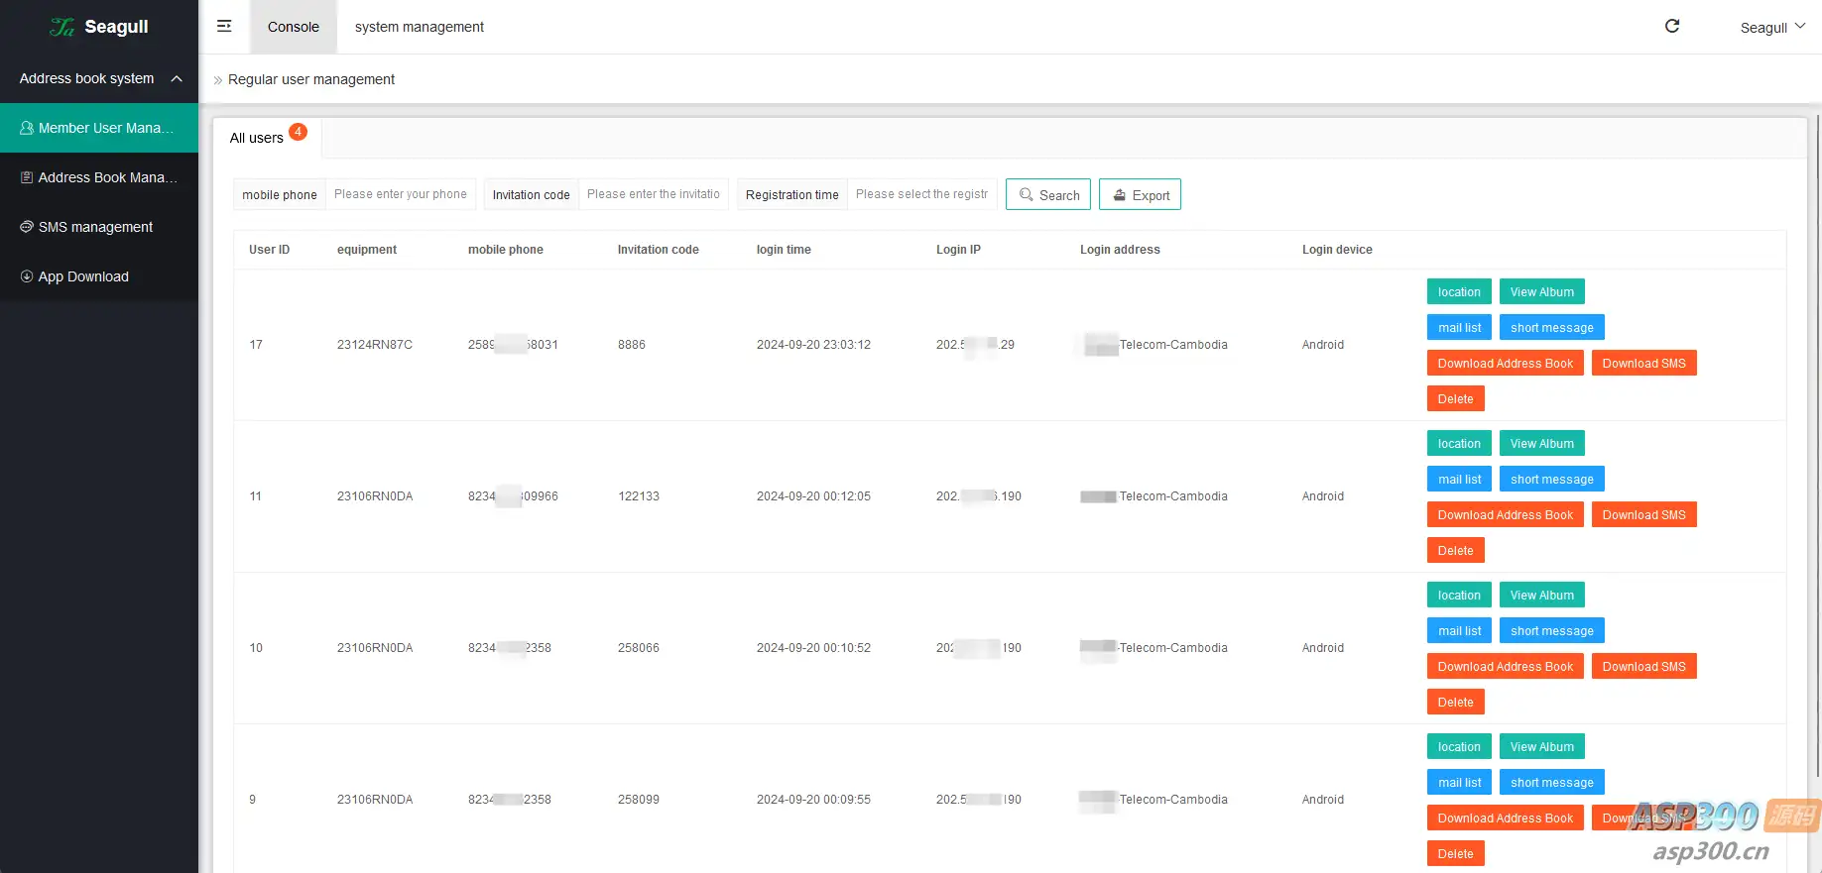Click location for user ID 9

[1459, 747]
